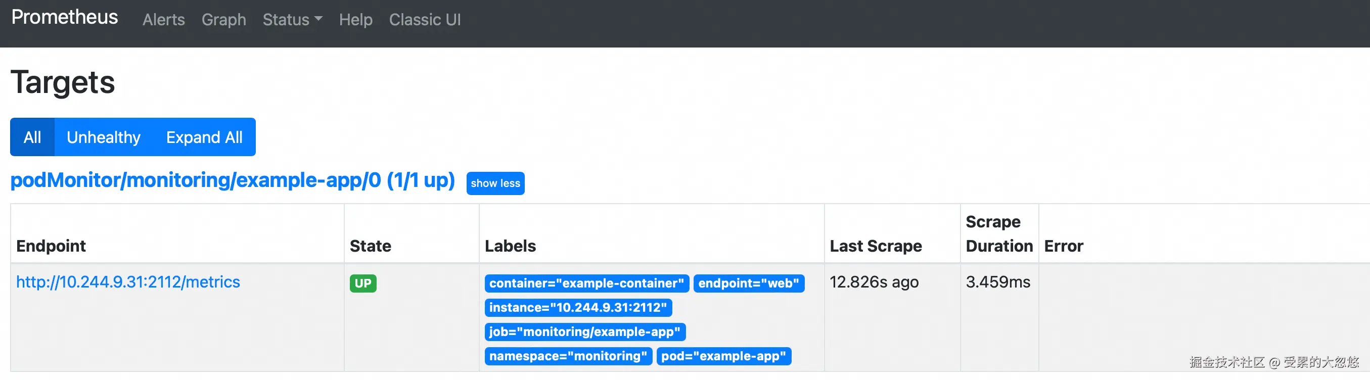
Task: Open podMonitor/monitoring/example-app/0 pool heading link
Action: click(233, 180)
